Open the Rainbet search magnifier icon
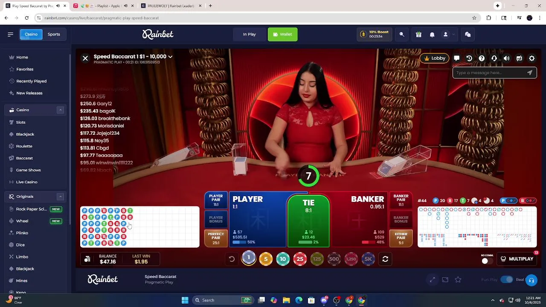The image size is (546, 307). (x=402, y=35)
